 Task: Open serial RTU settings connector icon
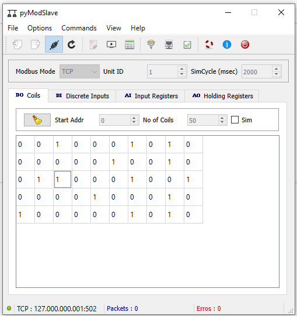pyautogui.click(x=151, y=44)
